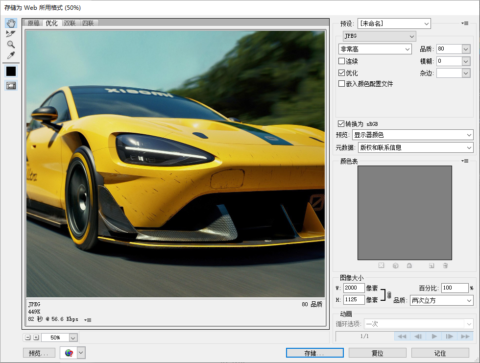Open the optimize menu icon beside 预设
This screenshot has height=363, width=480.
coord(465,24)
